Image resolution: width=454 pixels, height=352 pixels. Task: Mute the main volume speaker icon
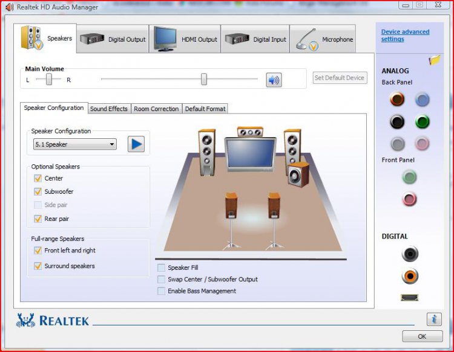tap(274, 80)
